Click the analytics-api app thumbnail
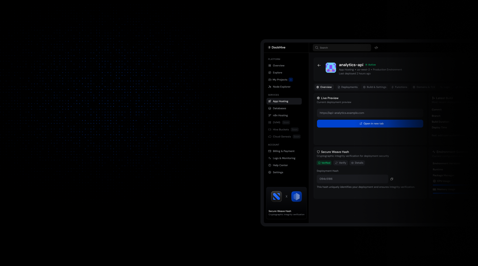 coord(331,67)
